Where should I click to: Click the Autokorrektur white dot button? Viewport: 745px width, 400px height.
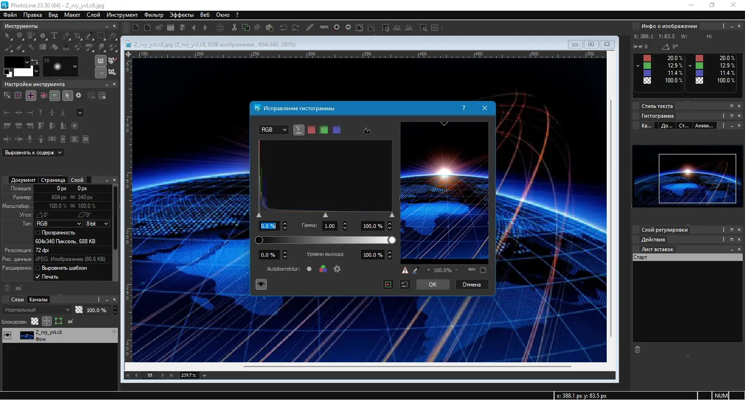point(309,269)
